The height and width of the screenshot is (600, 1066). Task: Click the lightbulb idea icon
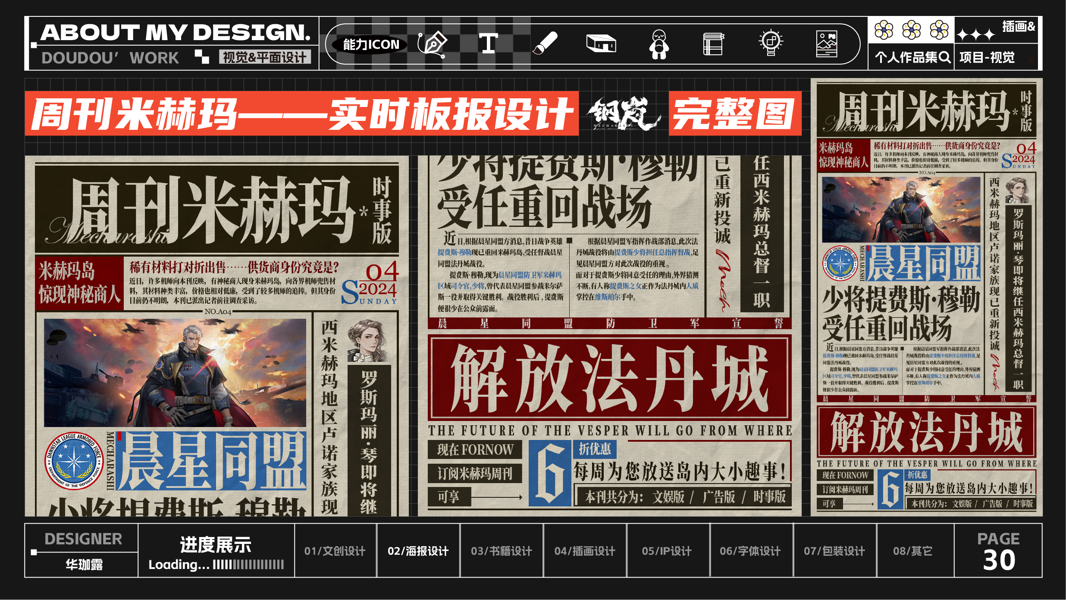point(771,43)
